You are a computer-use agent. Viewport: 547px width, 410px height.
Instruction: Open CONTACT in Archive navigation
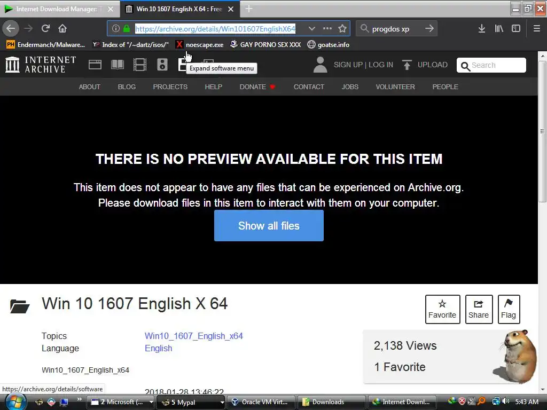coord(309,87)
